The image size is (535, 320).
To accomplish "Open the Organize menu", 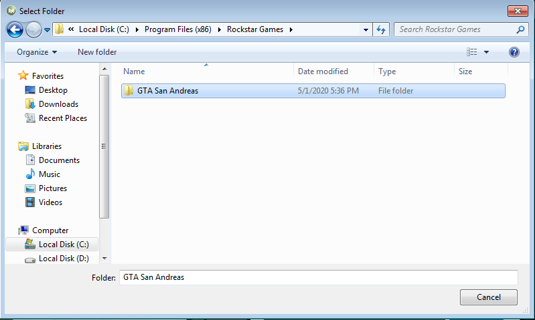I will click(37, 52).
